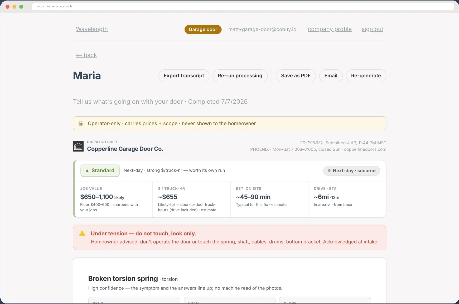
Task: Click the PHOENIX business hours line
Action: [x=318, y=149]
